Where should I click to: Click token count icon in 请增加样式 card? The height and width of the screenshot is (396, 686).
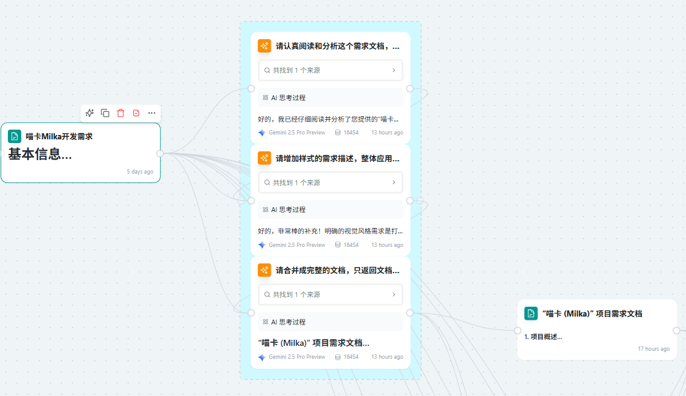click(x=337, y=245)
